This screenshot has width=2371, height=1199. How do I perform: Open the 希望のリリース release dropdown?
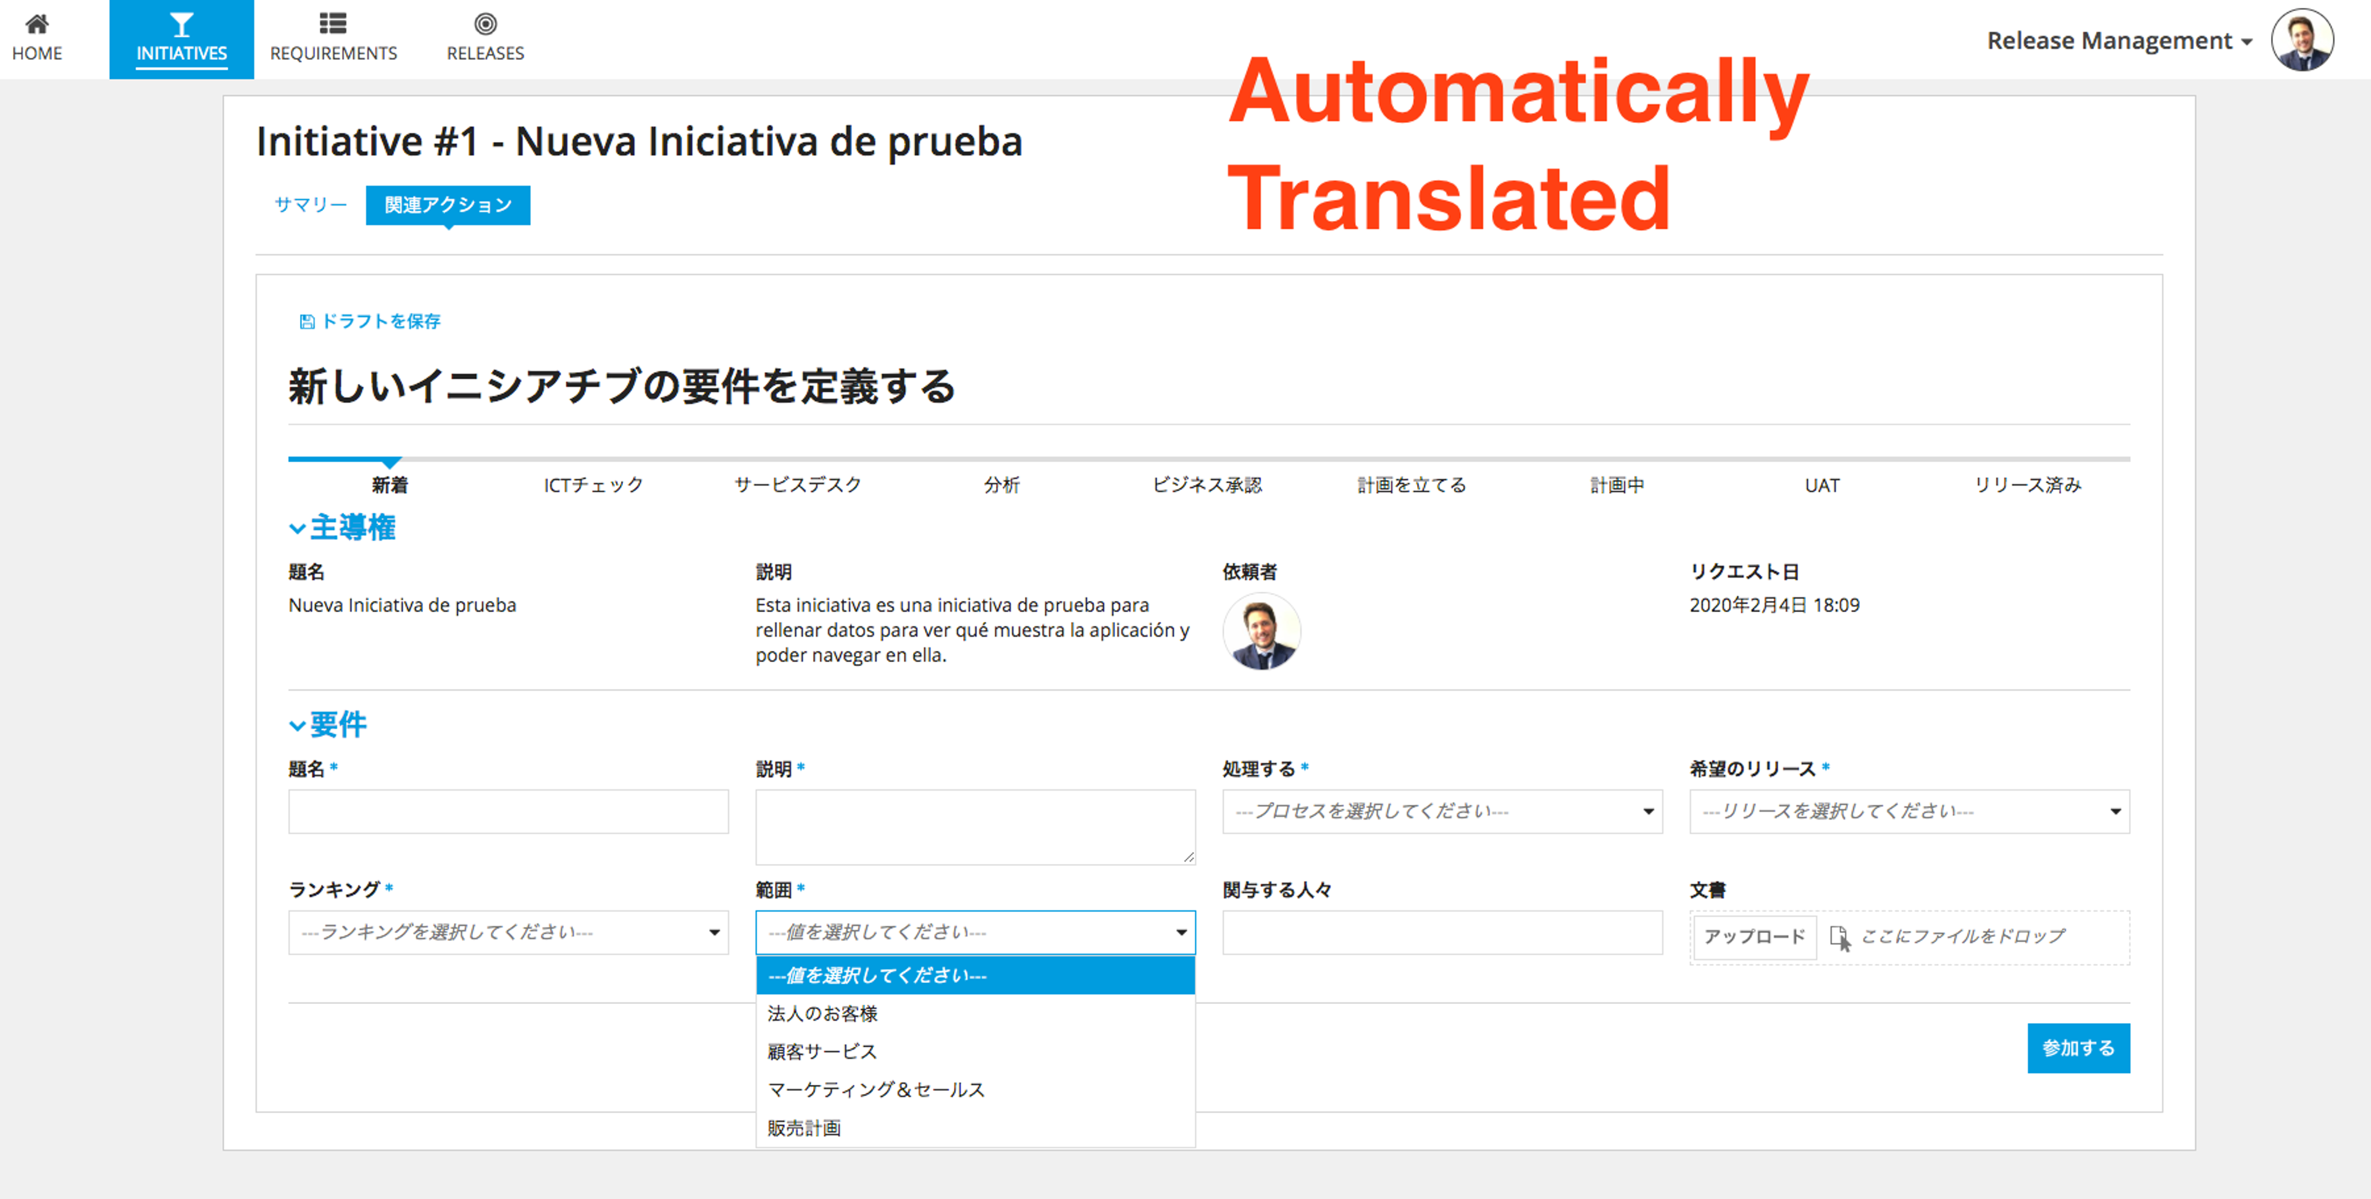tap(1909, 811)
